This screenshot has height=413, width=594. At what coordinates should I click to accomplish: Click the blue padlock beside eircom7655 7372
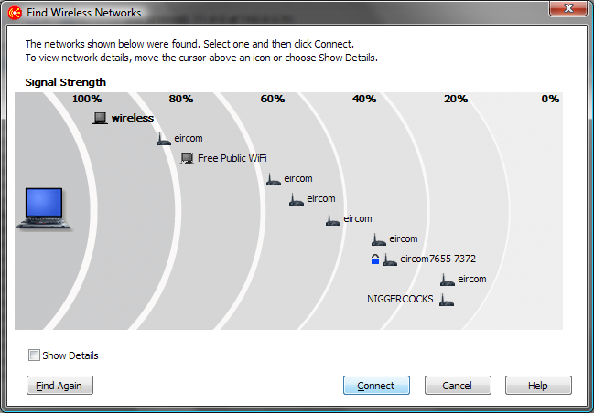coord(374,260)
